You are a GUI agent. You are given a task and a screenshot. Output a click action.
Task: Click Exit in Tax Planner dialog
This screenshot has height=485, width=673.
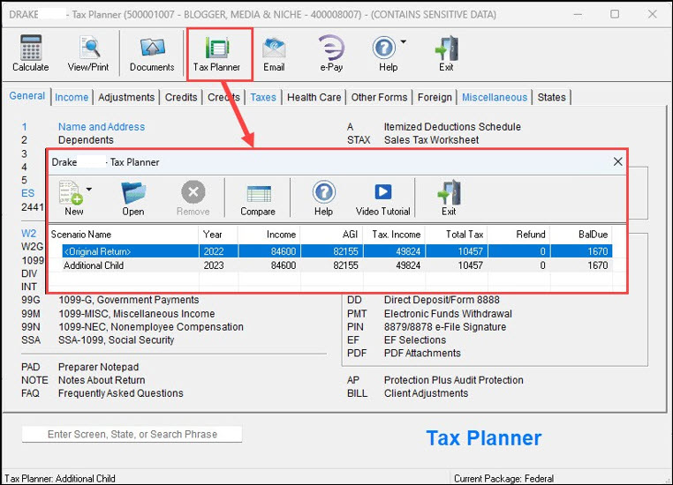pyautogui.click(x=449, y=198)
